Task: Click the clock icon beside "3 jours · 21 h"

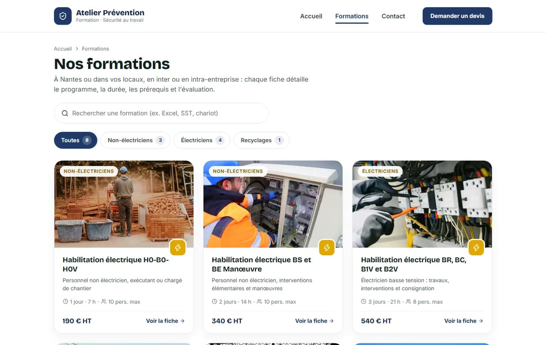Action: click(x=364, y=302)
